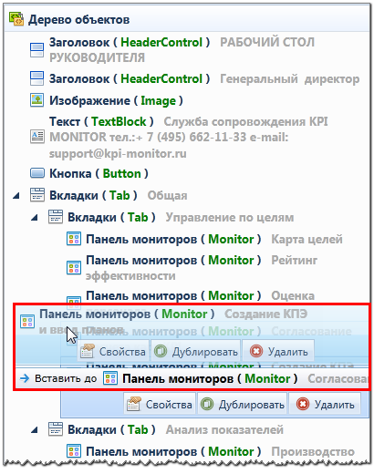This screenshot has width=374, height=474.
Task: Click the Карта целей monitor panel icon
Action: 74,239
